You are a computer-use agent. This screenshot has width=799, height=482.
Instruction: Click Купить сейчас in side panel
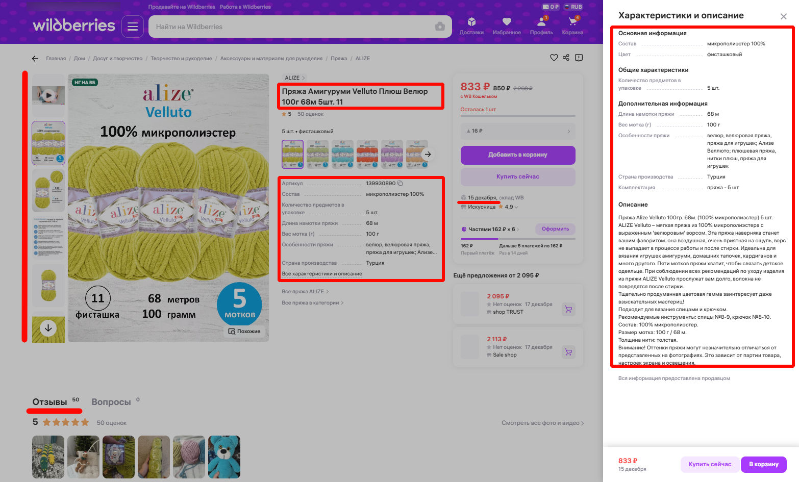pos(710,464)
